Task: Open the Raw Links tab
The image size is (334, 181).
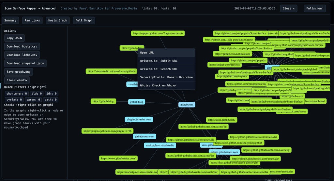Action: [32, 20]
